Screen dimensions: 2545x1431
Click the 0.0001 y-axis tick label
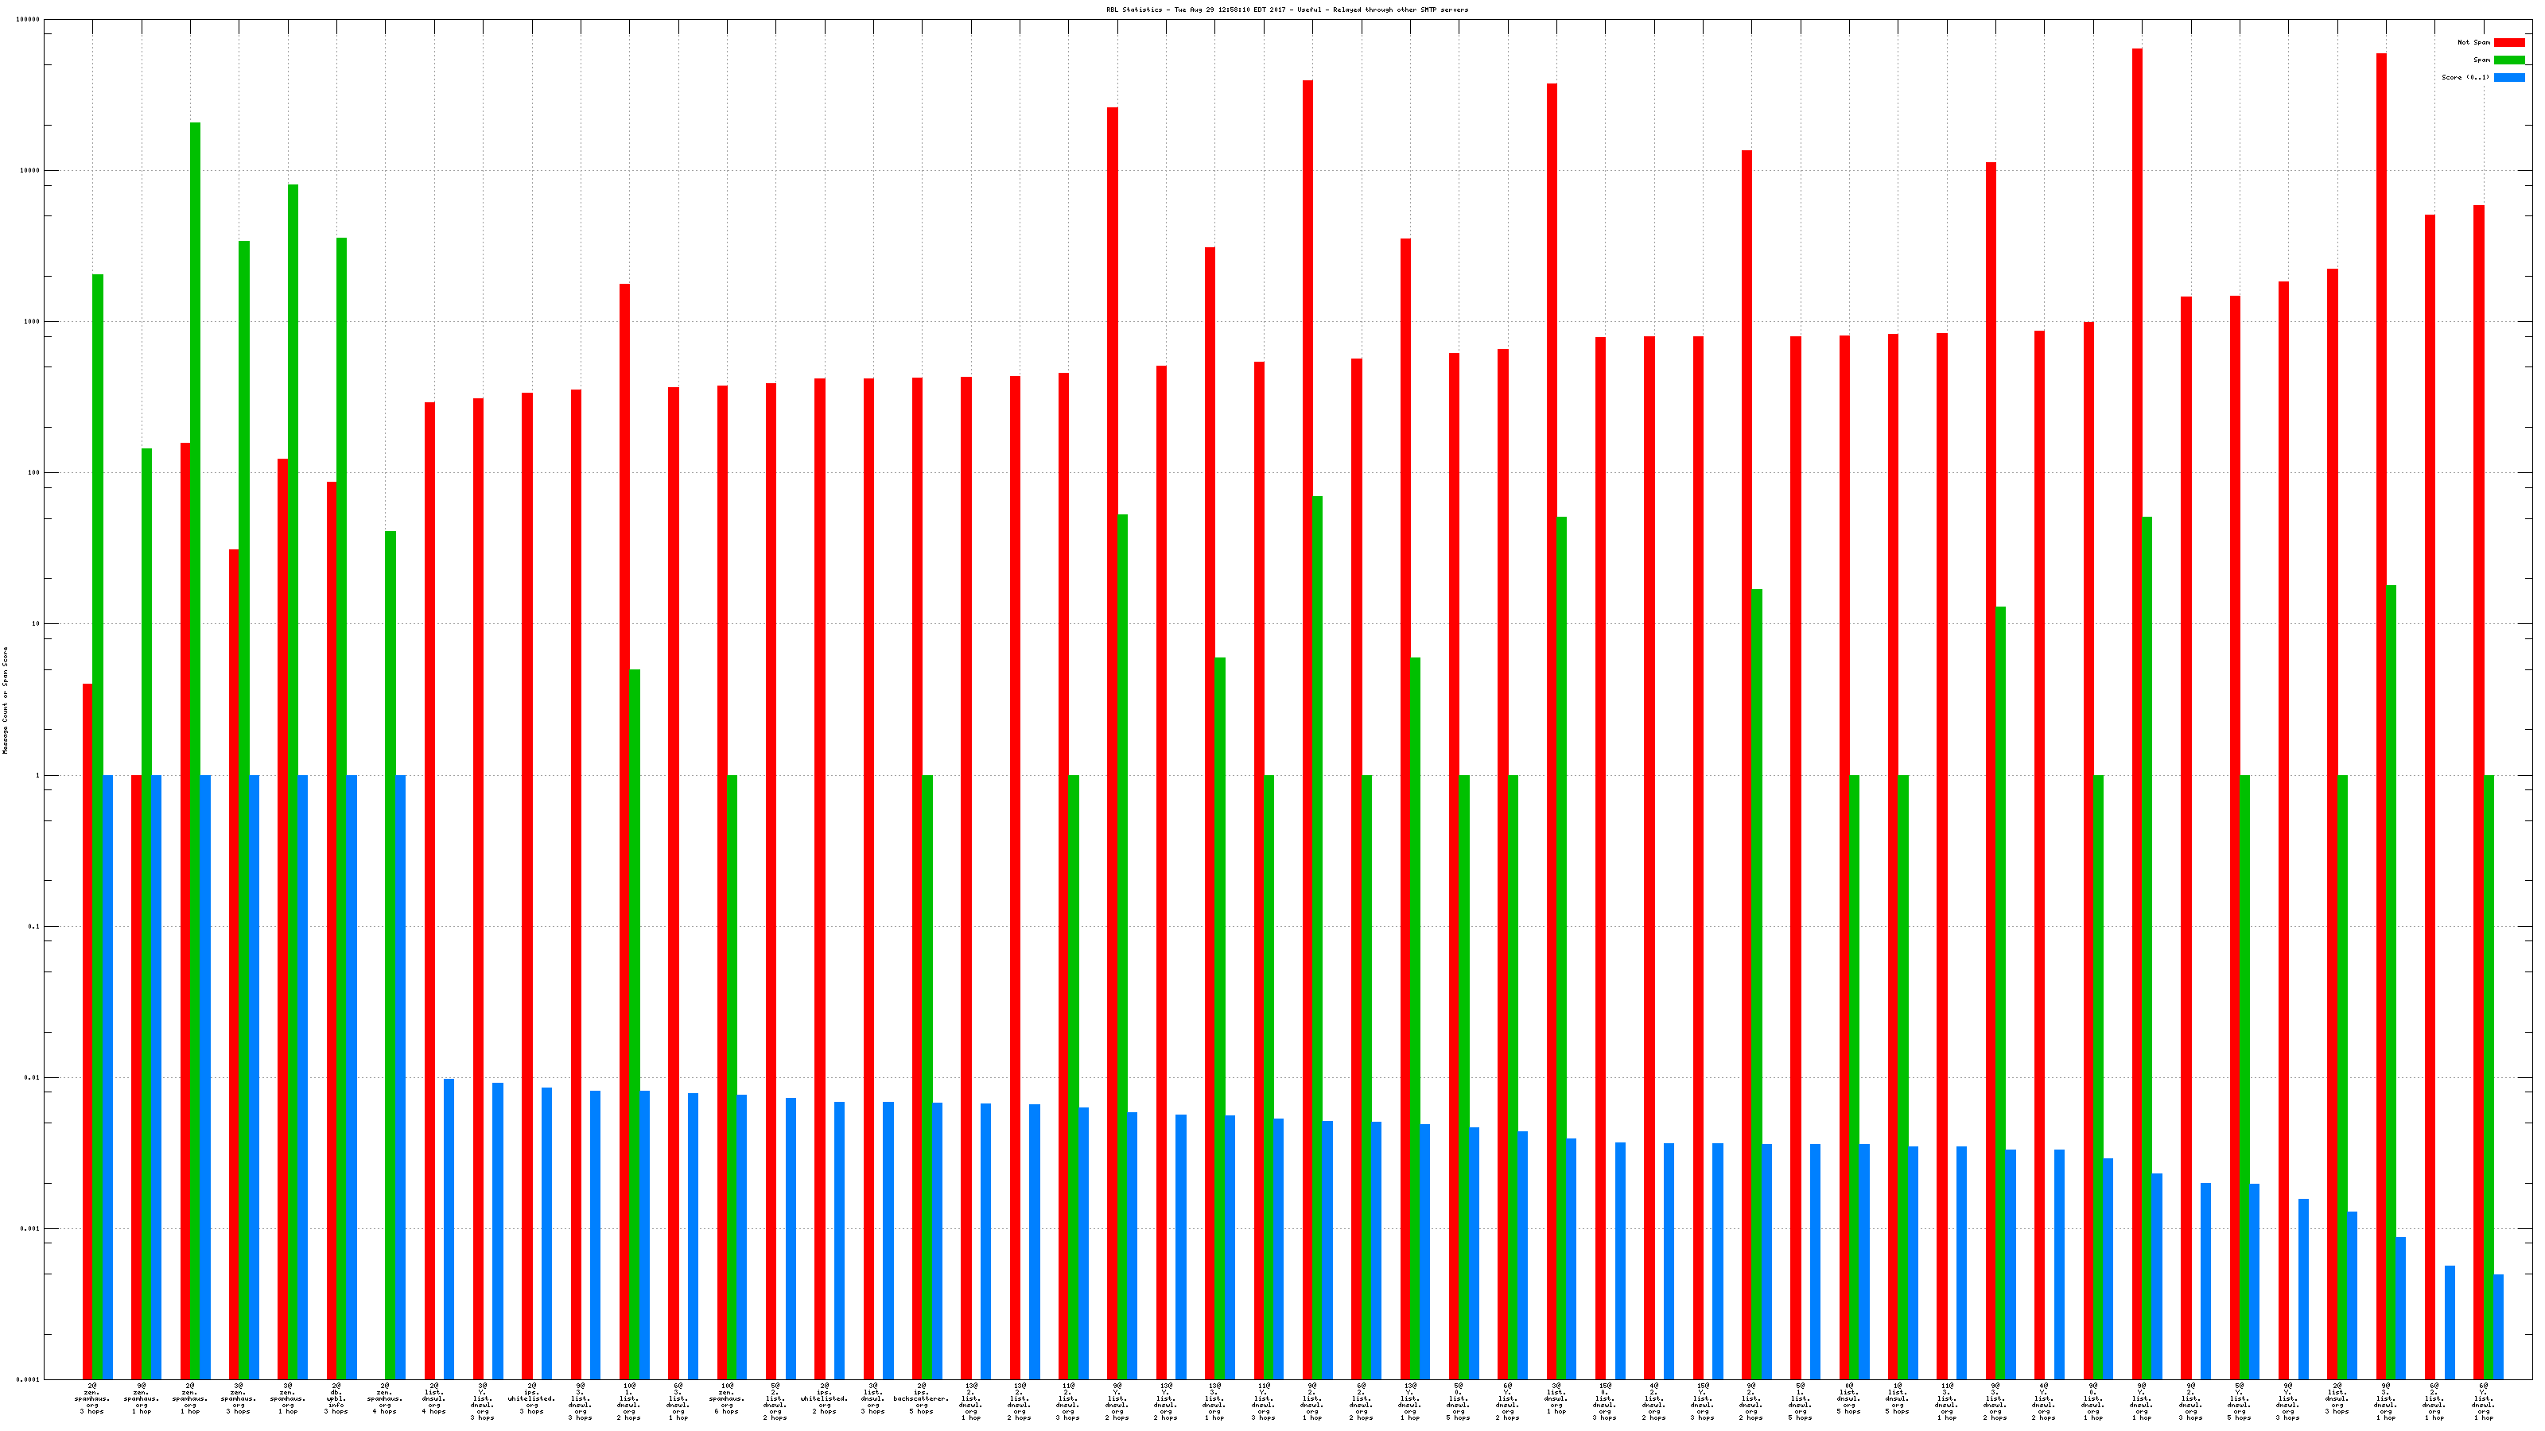coord(29,1379)
